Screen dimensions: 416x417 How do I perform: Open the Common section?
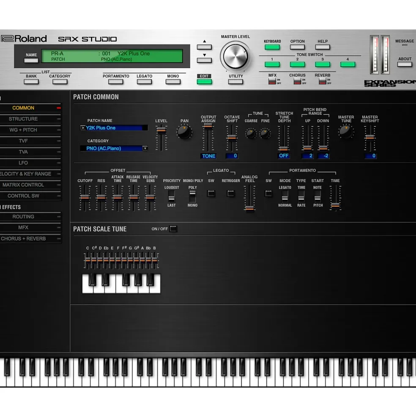30,108
